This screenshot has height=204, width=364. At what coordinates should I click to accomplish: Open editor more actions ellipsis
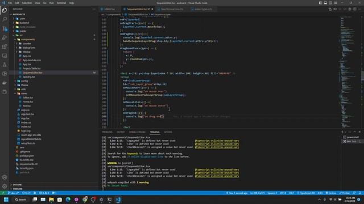pos(359,9)
